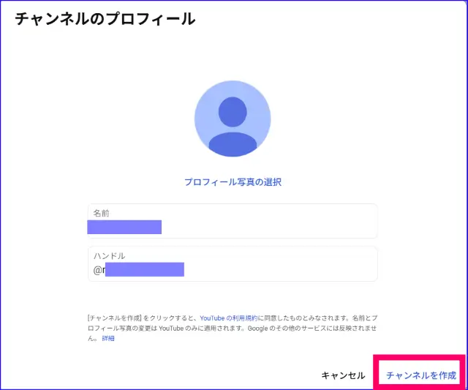Click the @ prefix in the handle field
The image size is (468, 390).
(97, 270)
